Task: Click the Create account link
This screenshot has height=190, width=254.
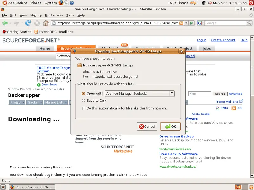Action: point(223,40)
